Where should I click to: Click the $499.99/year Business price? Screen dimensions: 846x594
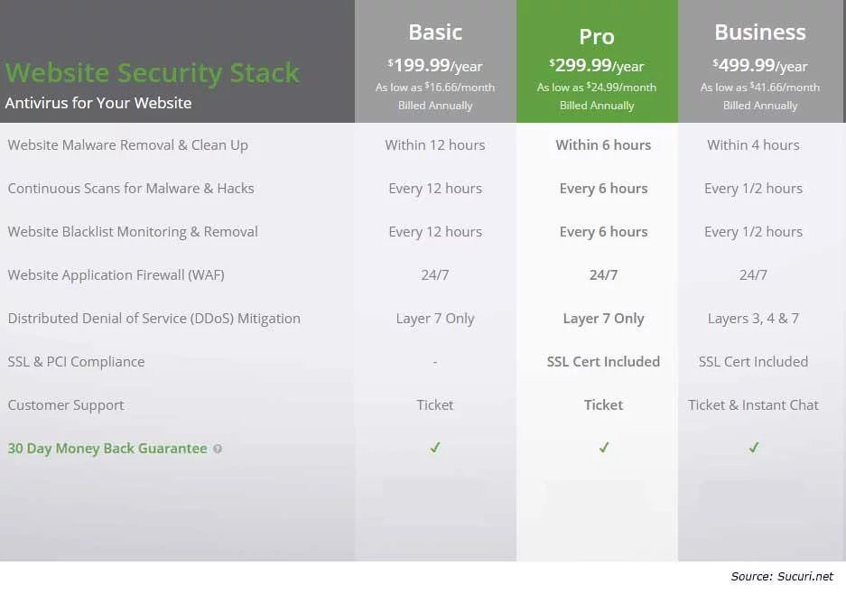click(760, 66)
